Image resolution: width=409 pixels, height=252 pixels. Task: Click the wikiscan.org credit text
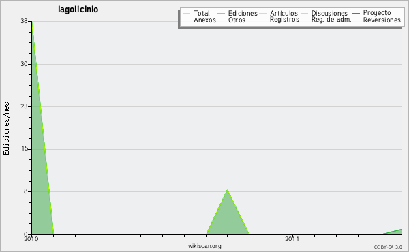tap(204, 246)
